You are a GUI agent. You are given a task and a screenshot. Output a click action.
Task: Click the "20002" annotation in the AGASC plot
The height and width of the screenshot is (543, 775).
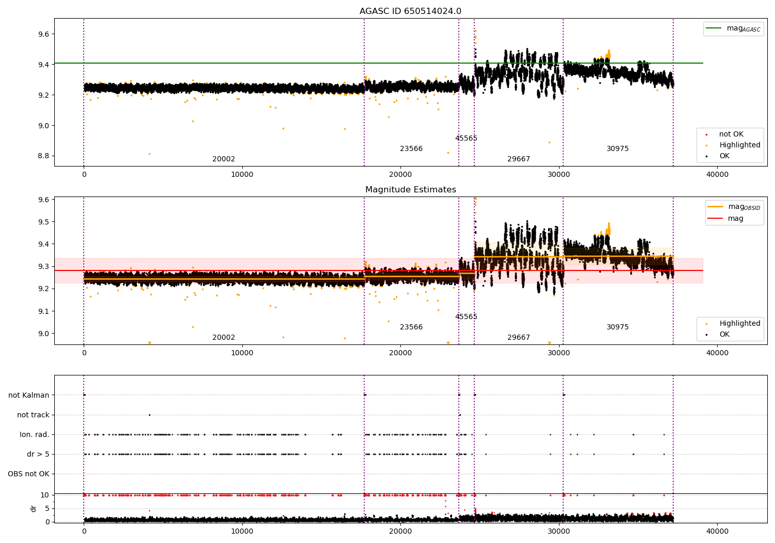(x=224, y=159)
